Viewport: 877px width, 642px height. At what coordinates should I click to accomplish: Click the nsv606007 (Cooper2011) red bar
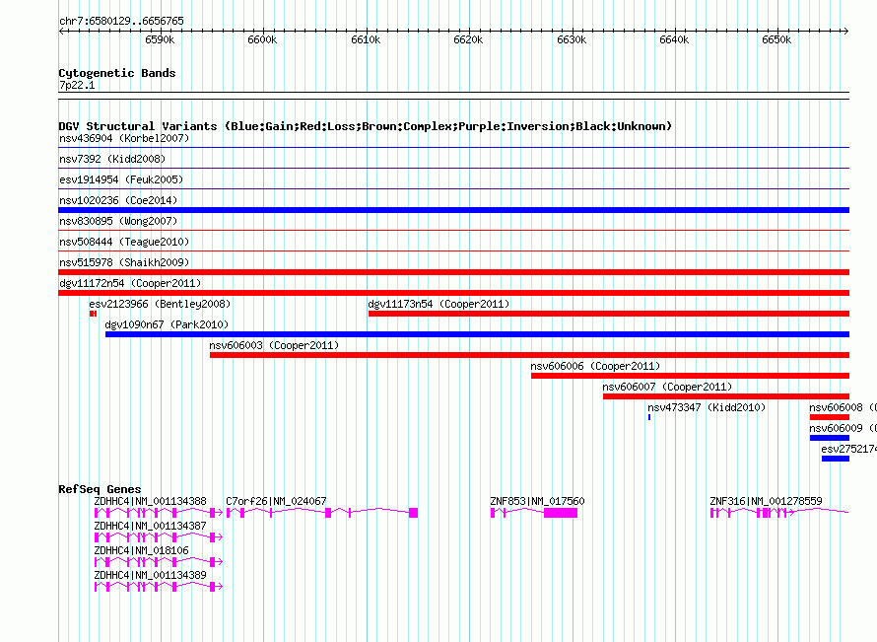tap(726, 396)
